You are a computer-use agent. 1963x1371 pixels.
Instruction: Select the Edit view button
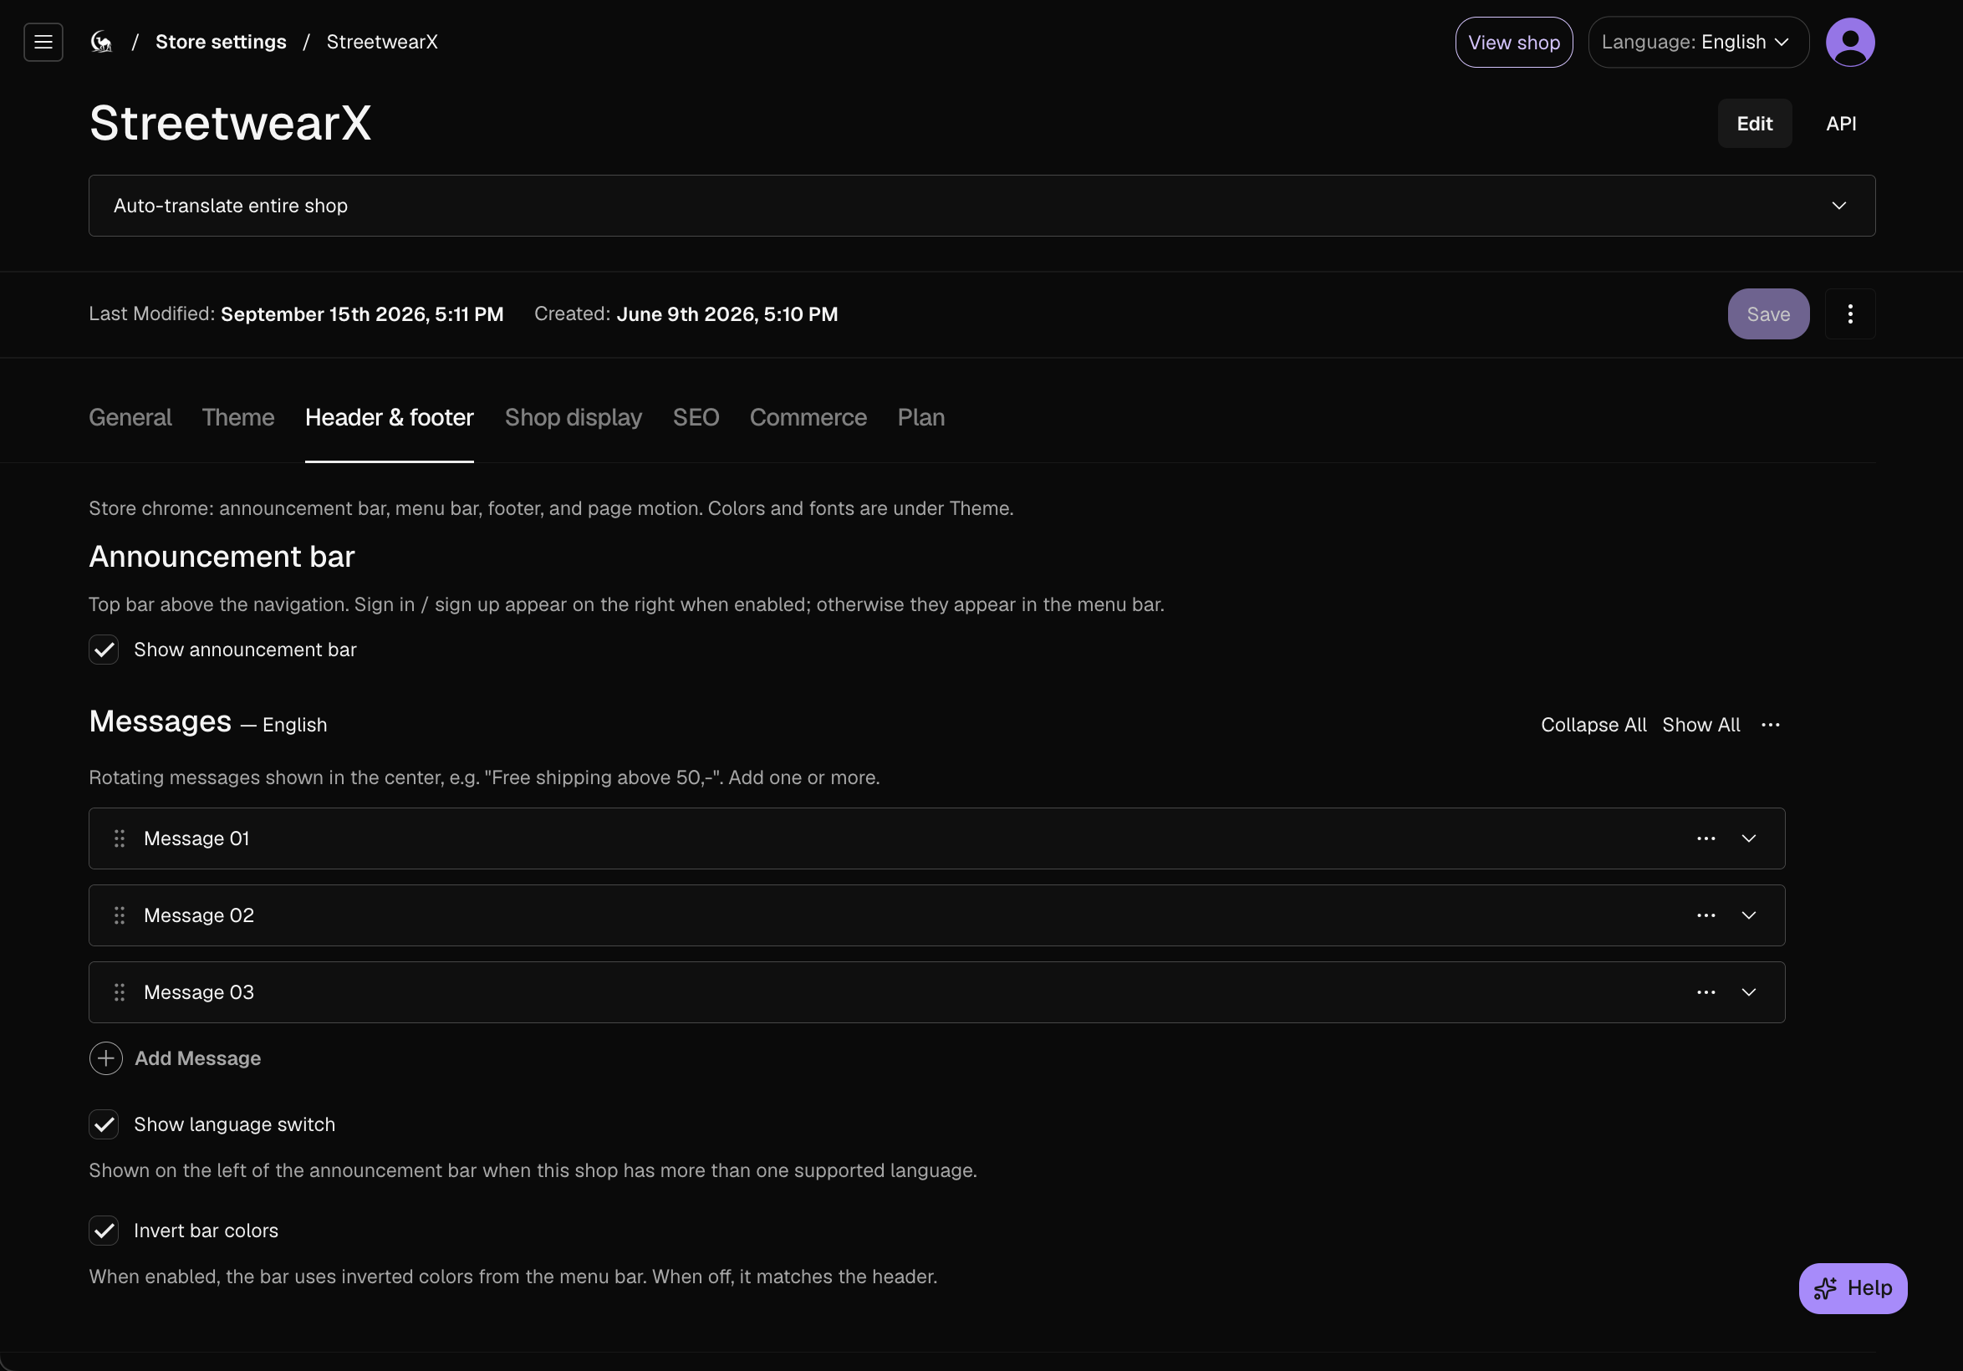tap(1754, 124)
